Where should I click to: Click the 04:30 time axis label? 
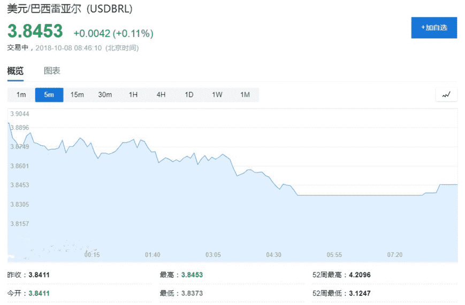tap(273, 255)
